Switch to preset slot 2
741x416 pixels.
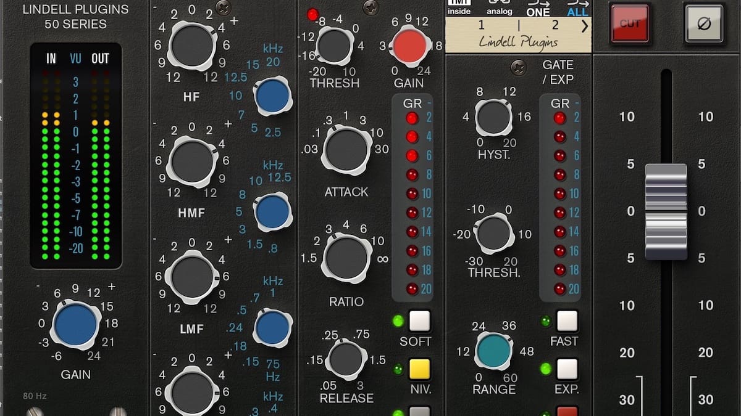(555, 25)
